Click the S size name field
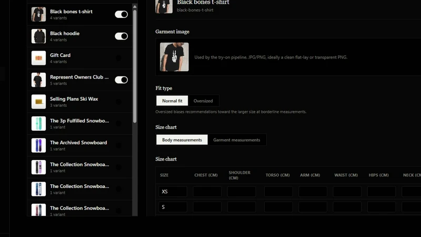 tap(173, 207)
